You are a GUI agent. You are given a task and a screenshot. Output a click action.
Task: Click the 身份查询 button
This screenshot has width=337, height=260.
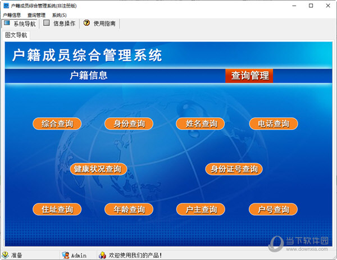pos(129,124)
